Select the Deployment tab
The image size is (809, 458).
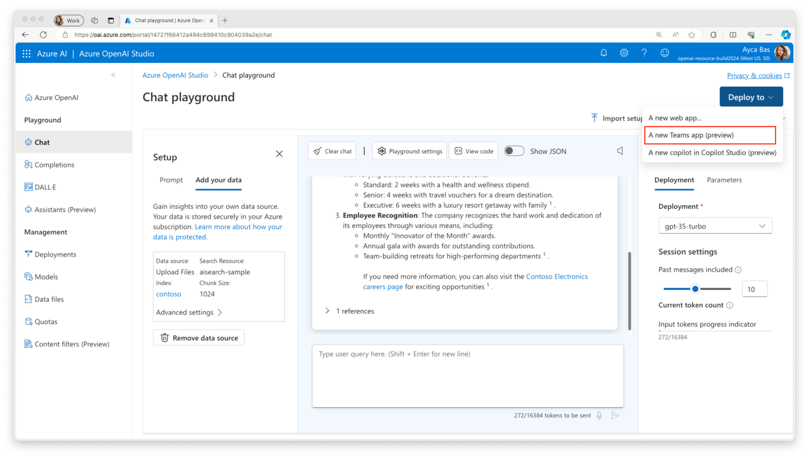coord(674,180)
